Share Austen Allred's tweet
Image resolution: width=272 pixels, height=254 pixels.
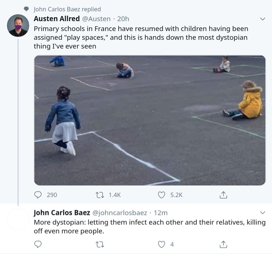pos(223,195)
